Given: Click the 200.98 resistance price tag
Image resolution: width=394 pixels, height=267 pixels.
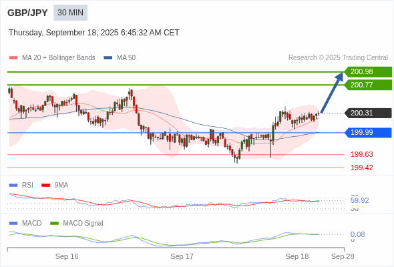Looking at the screenshot, I should click(x=368, y=72).
